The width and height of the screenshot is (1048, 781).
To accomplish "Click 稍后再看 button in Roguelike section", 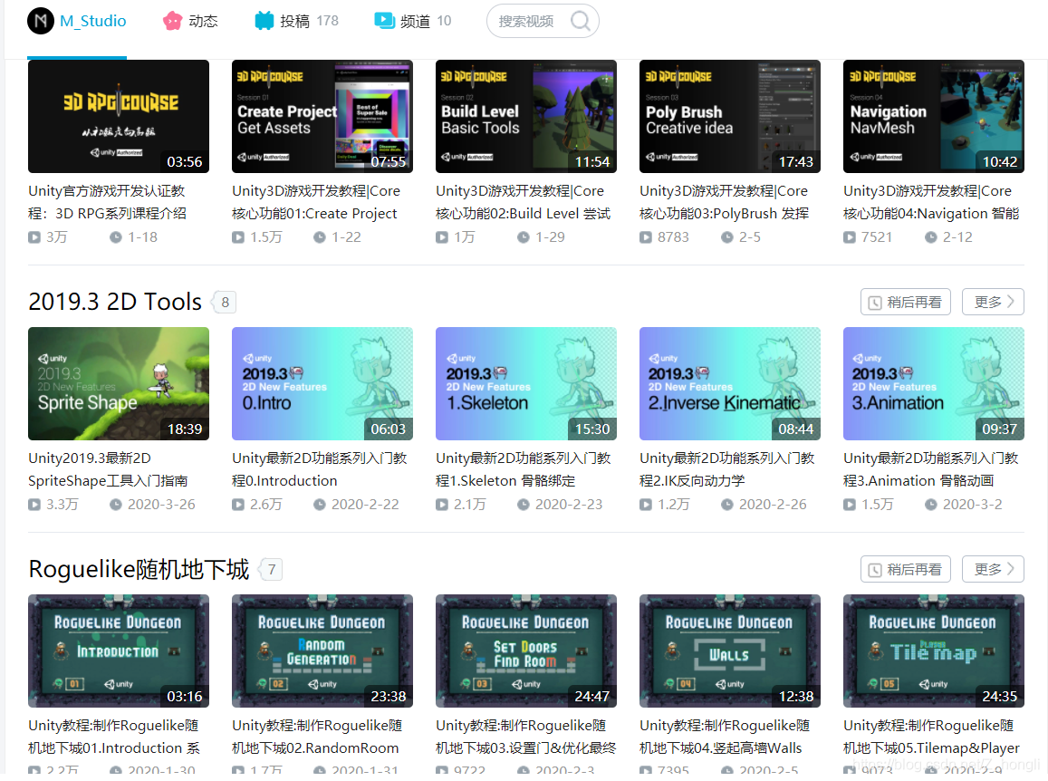I will coord(905,570).
